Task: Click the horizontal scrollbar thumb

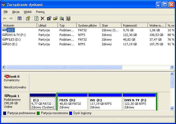Action: coord(64,67)
